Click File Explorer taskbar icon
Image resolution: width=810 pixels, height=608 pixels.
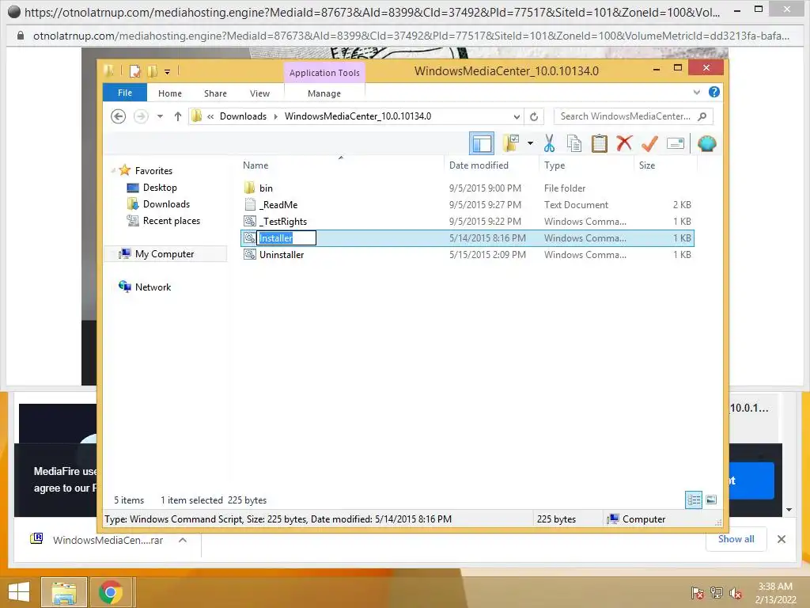click(x=63, y=592)
